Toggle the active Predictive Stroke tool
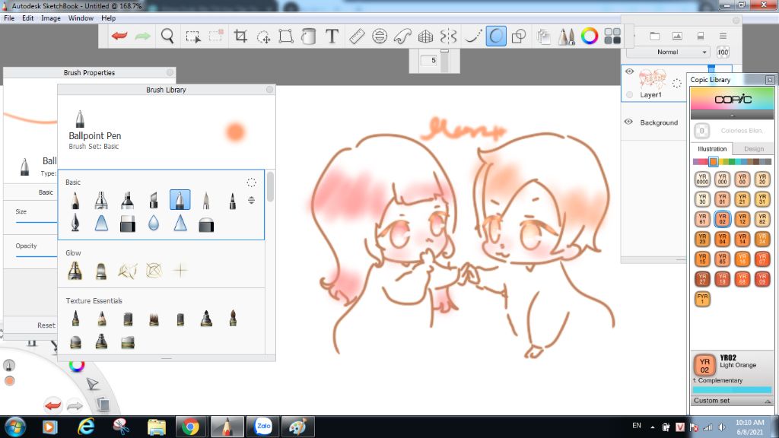 pos(496,36)
